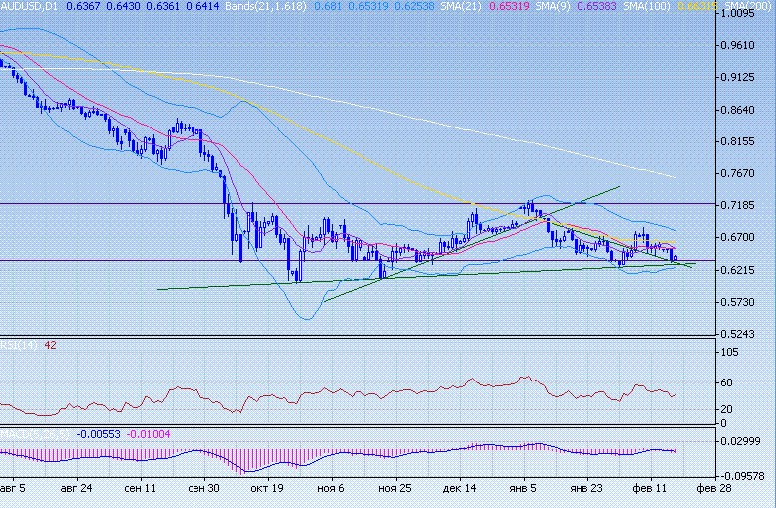The image size is (776, 508).
Task: Click price level 0.7185 on the axis
Action: pyautogui.click(x=741, y=205)
